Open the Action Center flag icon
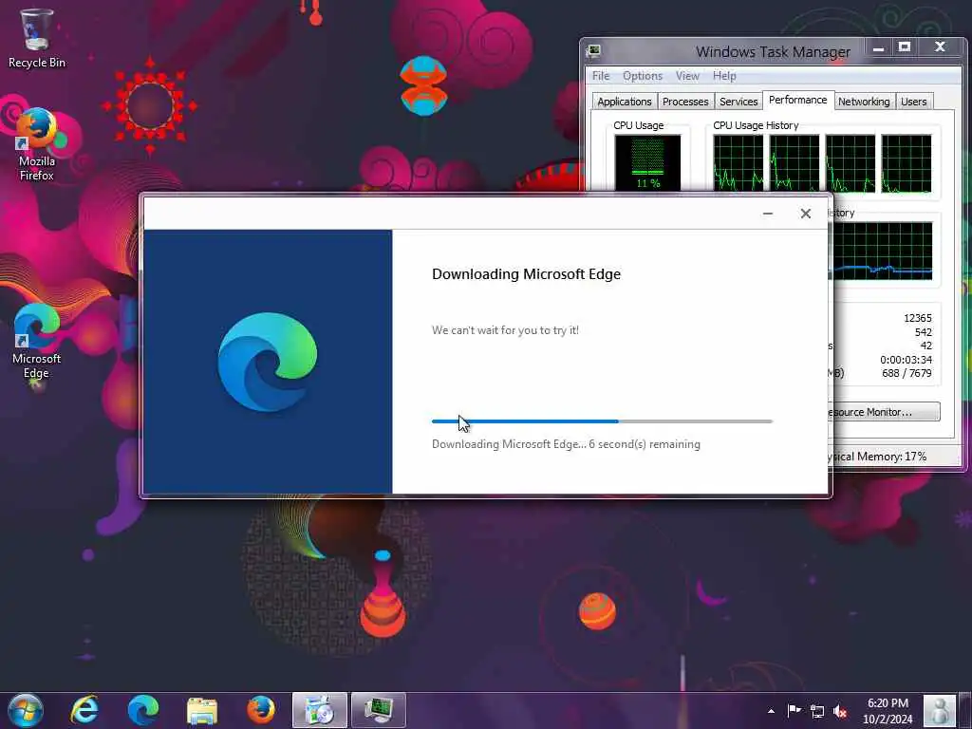 [794, 710]
